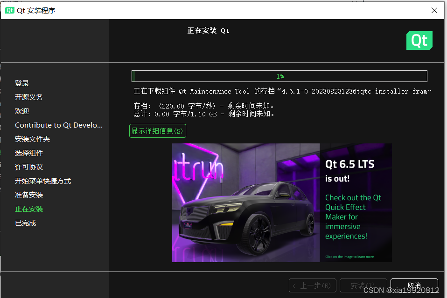Select the 安装文件夹 step in sidebar
This screenshot has height=298, width=447.
point(33,139)
